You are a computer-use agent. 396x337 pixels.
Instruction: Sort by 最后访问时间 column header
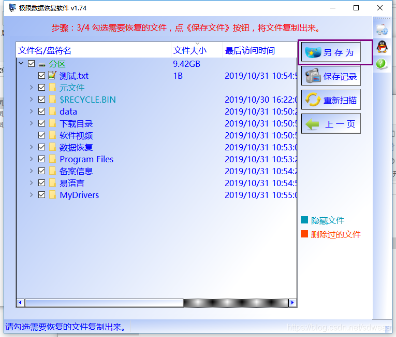[x=260, y=50]
